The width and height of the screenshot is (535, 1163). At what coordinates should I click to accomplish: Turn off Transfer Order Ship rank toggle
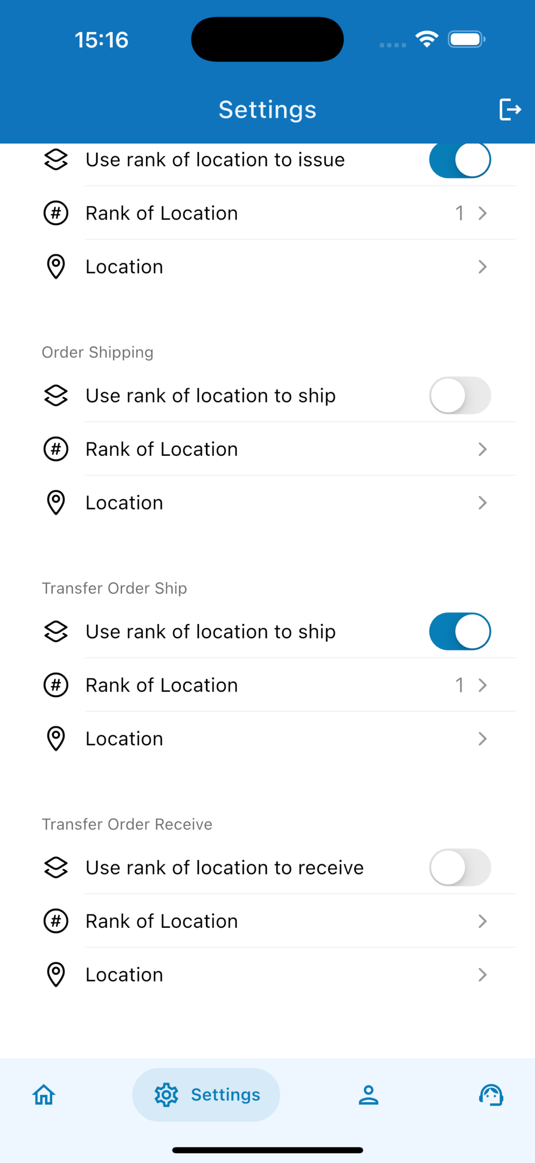[460, 631]
